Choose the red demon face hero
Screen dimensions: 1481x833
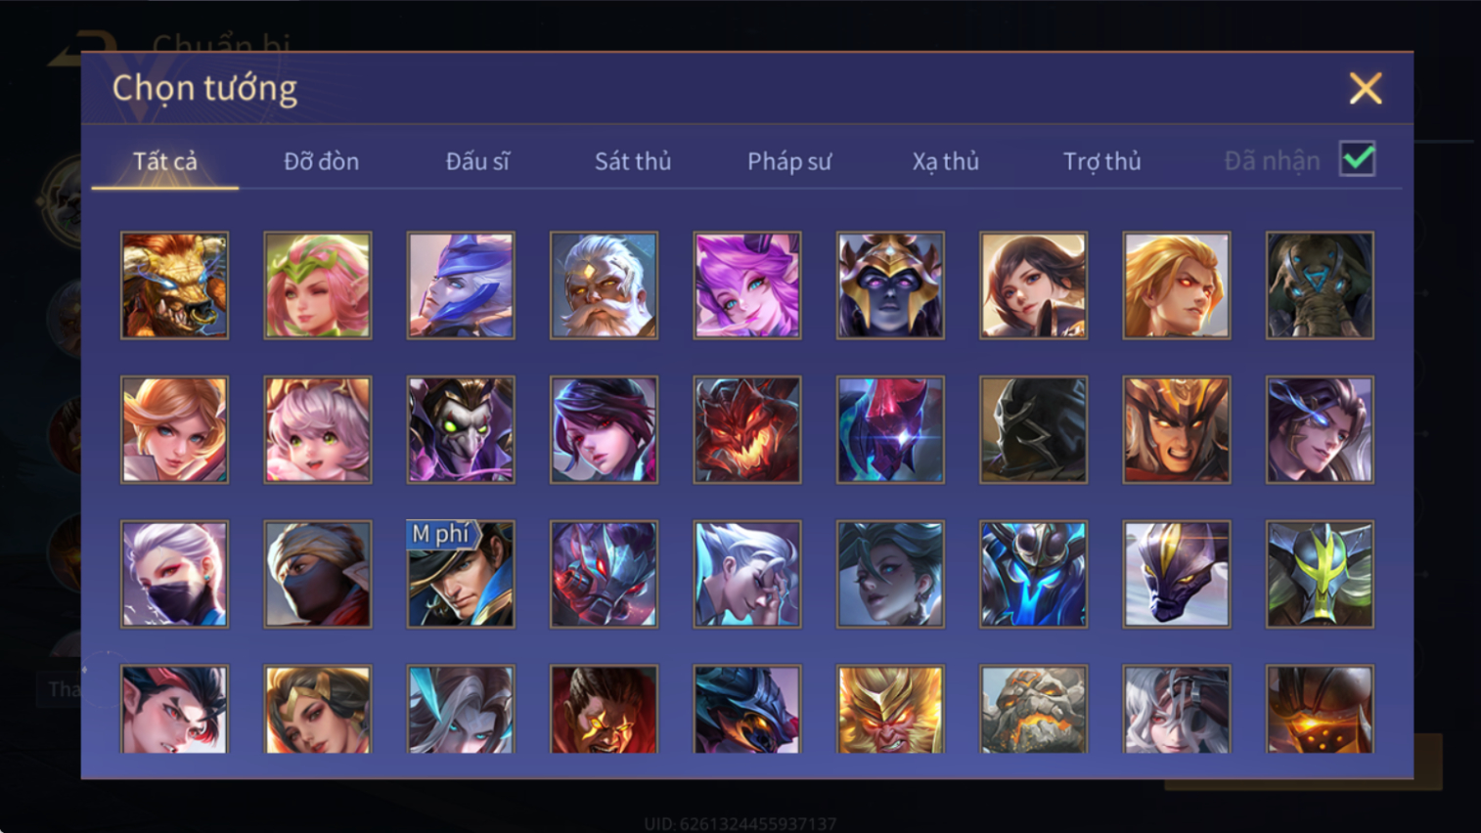pyautogui.click(x=747, y=430)
